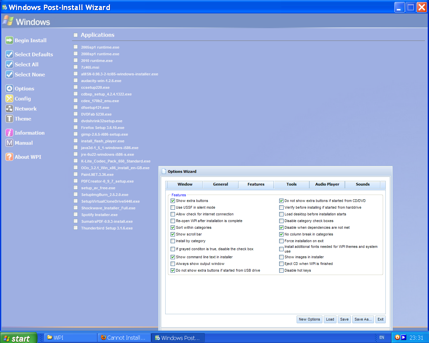Enable Use USSF in silent mode
This screenshot has width=429, height=343.
(173, 207)
